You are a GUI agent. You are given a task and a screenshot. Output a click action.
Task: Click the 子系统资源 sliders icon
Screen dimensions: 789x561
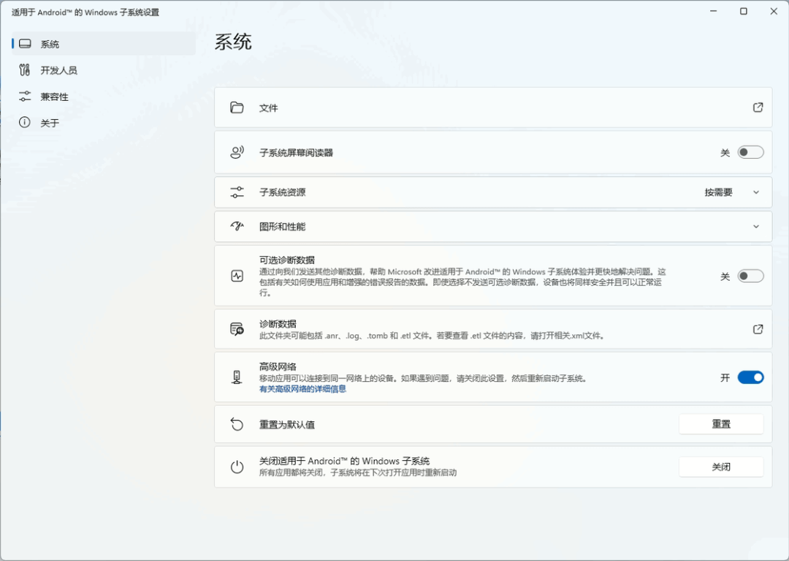click(x=237, y=192)
